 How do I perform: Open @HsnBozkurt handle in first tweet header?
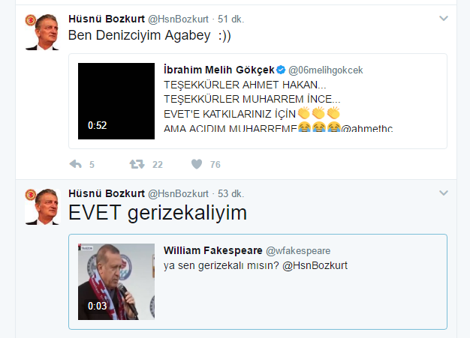[x=178, y=18]
